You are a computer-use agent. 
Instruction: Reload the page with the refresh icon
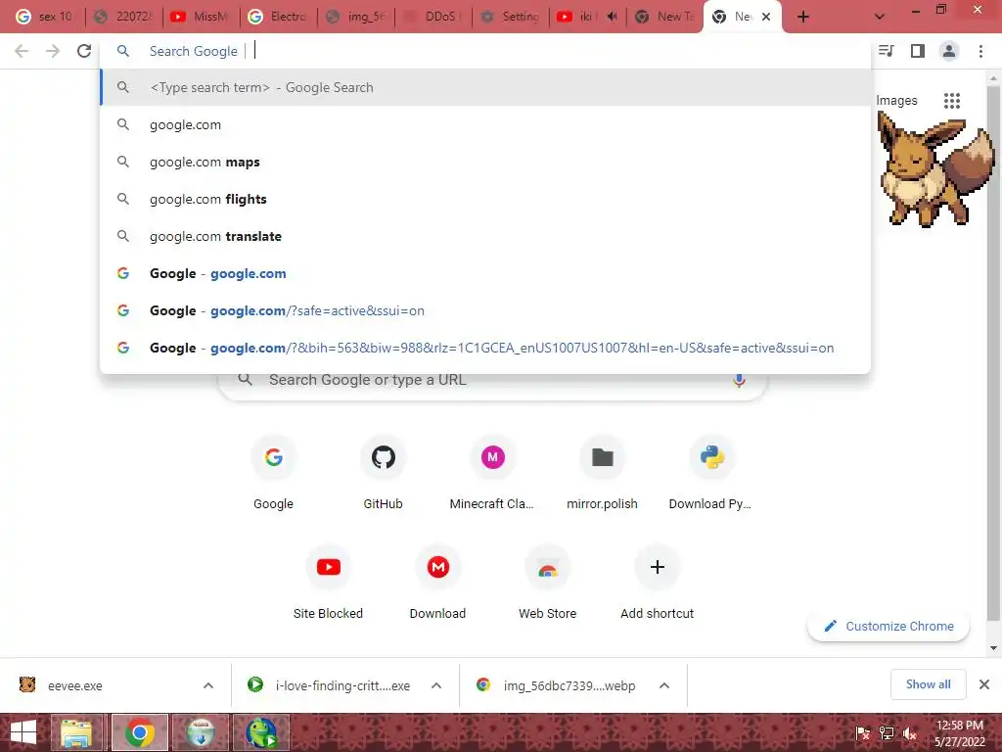click(x=84, y=51)
